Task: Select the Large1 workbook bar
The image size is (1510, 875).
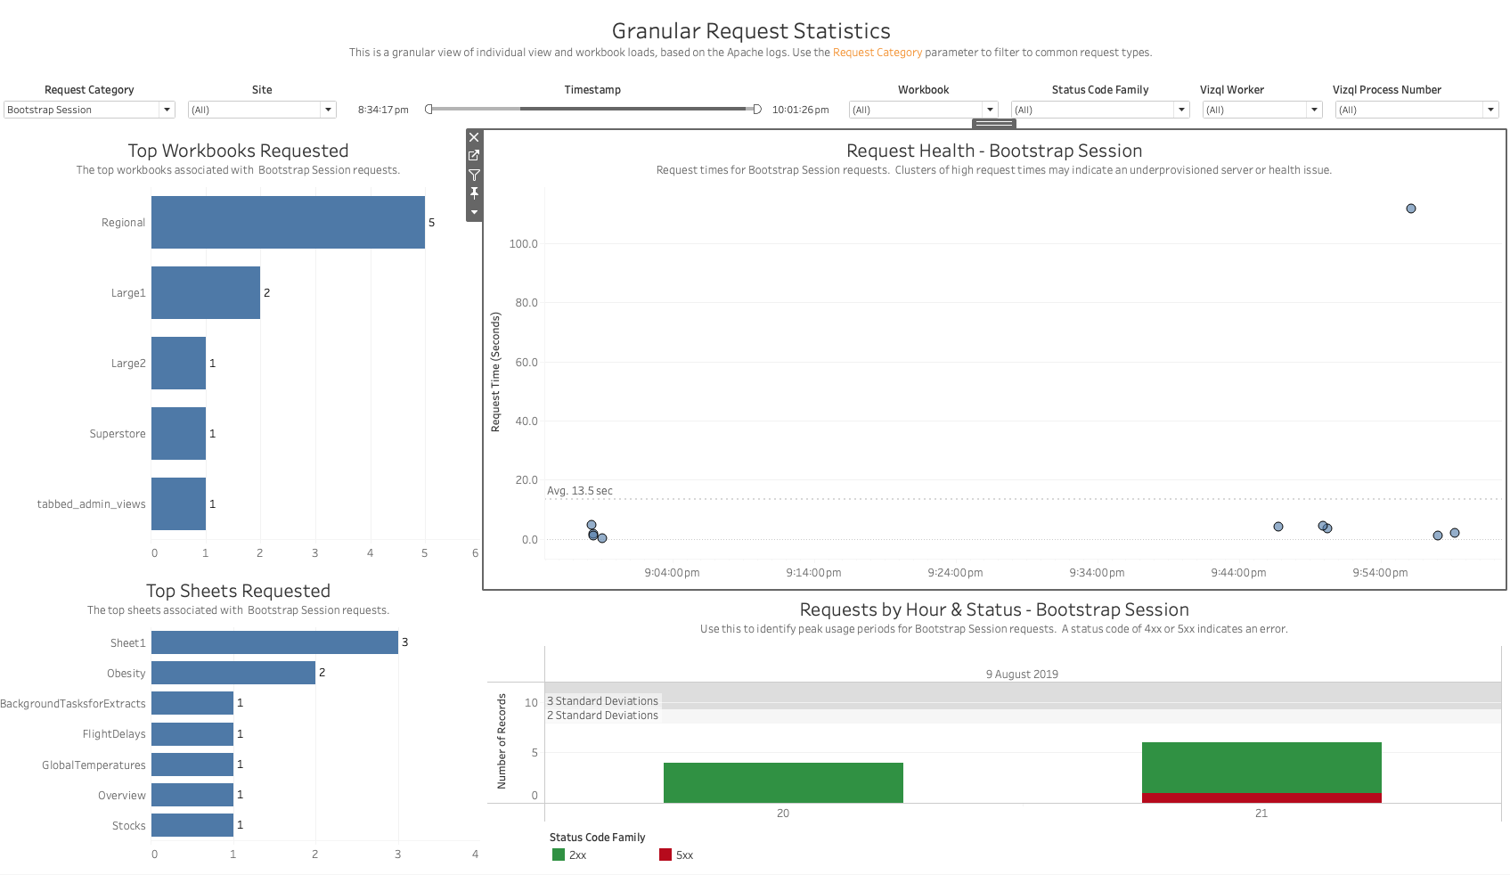Action: point(206,293)
